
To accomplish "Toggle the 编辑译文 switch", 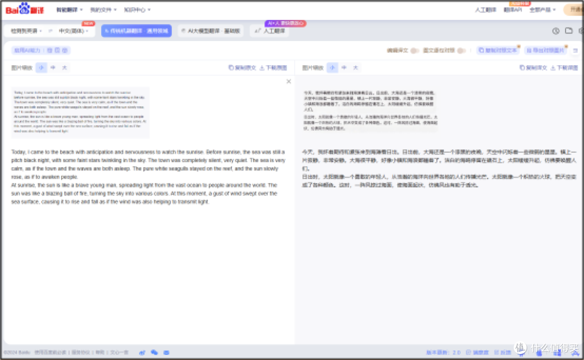I will click(x=415, y=50).
